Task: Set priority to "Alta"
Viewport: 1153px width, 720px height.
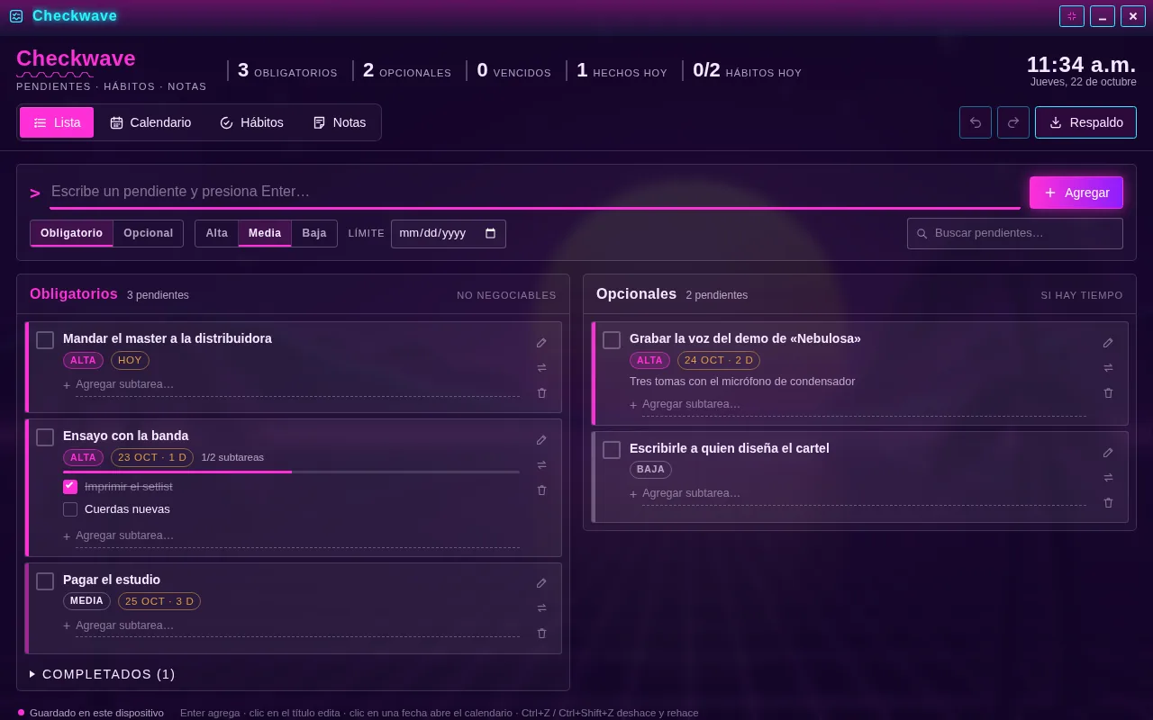Action: (216, 233)
